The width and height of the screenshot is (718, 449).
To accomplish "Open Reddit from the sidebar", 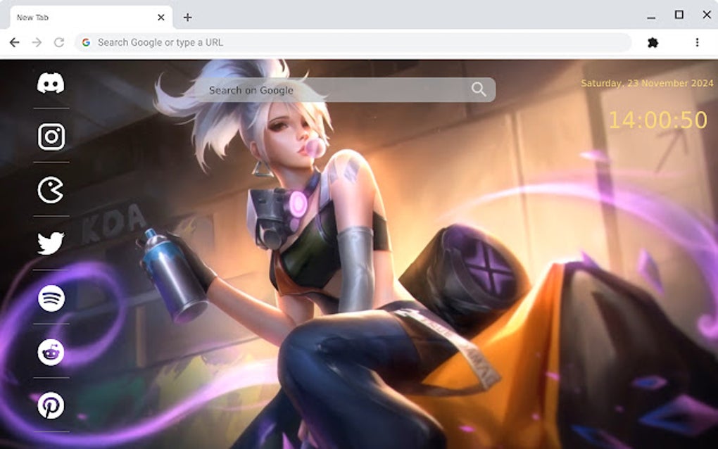I will click(x=49, y=351).
